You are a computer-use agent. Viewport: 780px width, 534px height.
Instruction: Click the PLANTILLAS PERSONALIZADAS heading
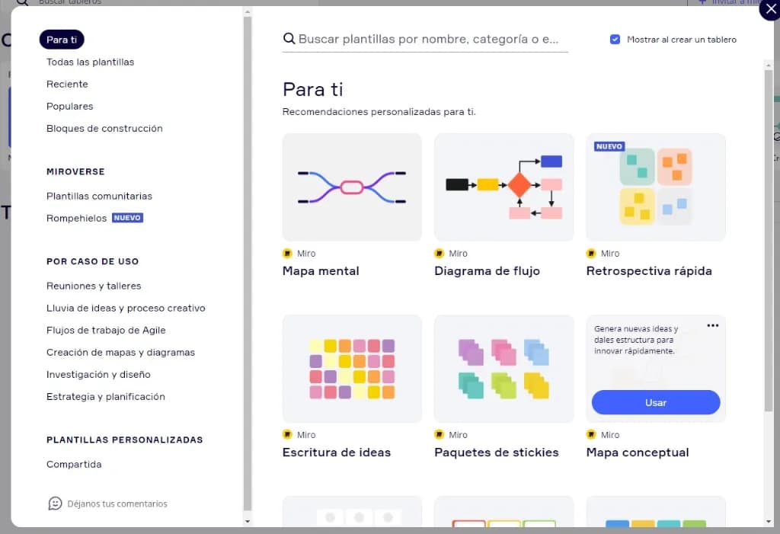click(x=124, y=440)
